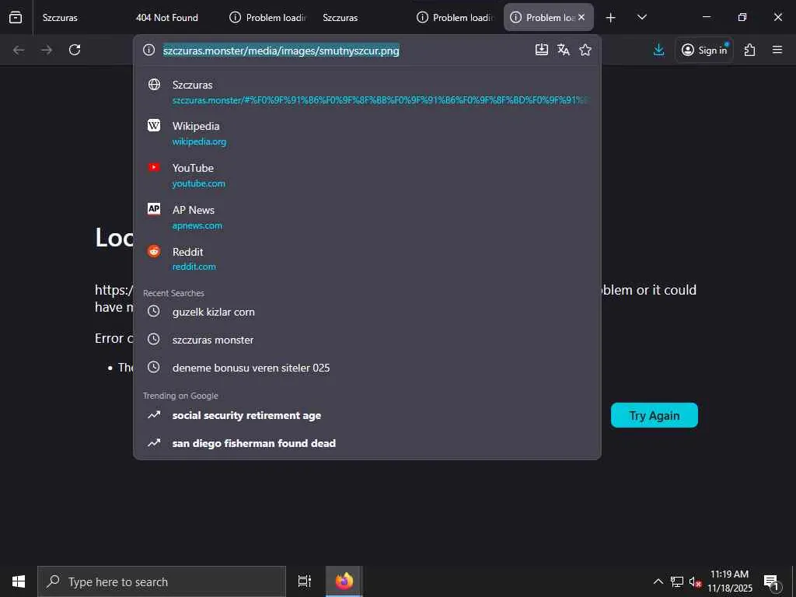Select the Wikipedia suggestion
The height and width of the screenshot is (597, 796).
pyautogui.click(x=367, y=133)
